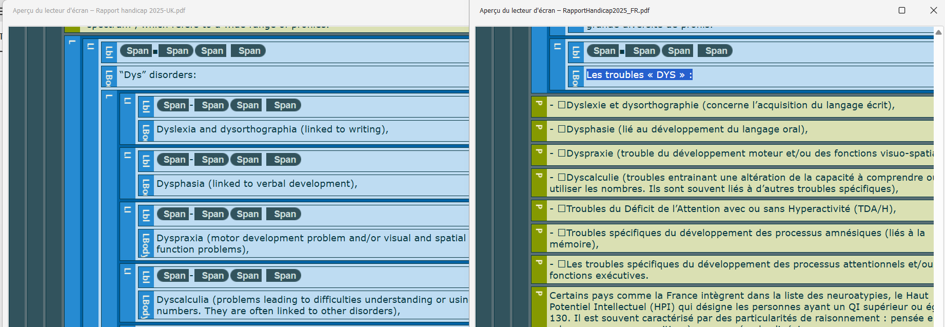Click the LBody tag icon beside "Dys" disorders
The height and width of the screenshot is (327, 945).
pos(109,76)
